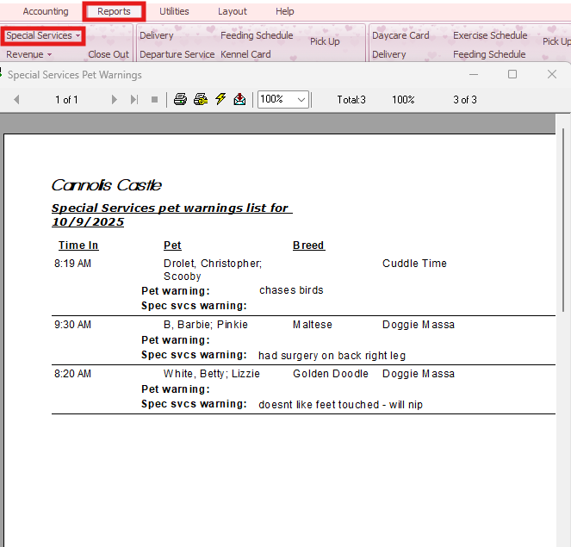Click the Print report icon

180,100
